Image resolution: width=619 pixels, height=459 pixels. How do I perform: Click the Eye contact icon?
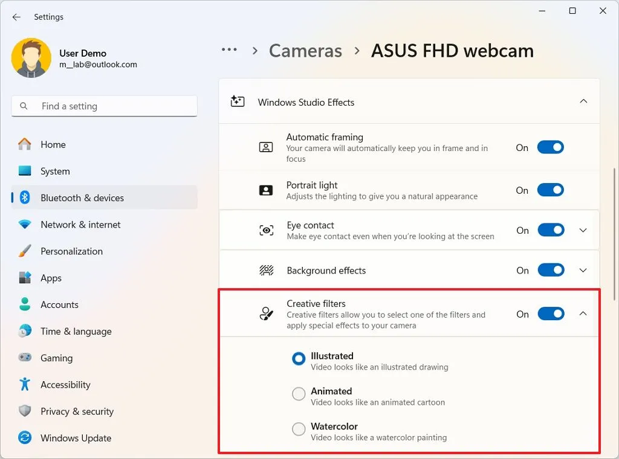266,230
